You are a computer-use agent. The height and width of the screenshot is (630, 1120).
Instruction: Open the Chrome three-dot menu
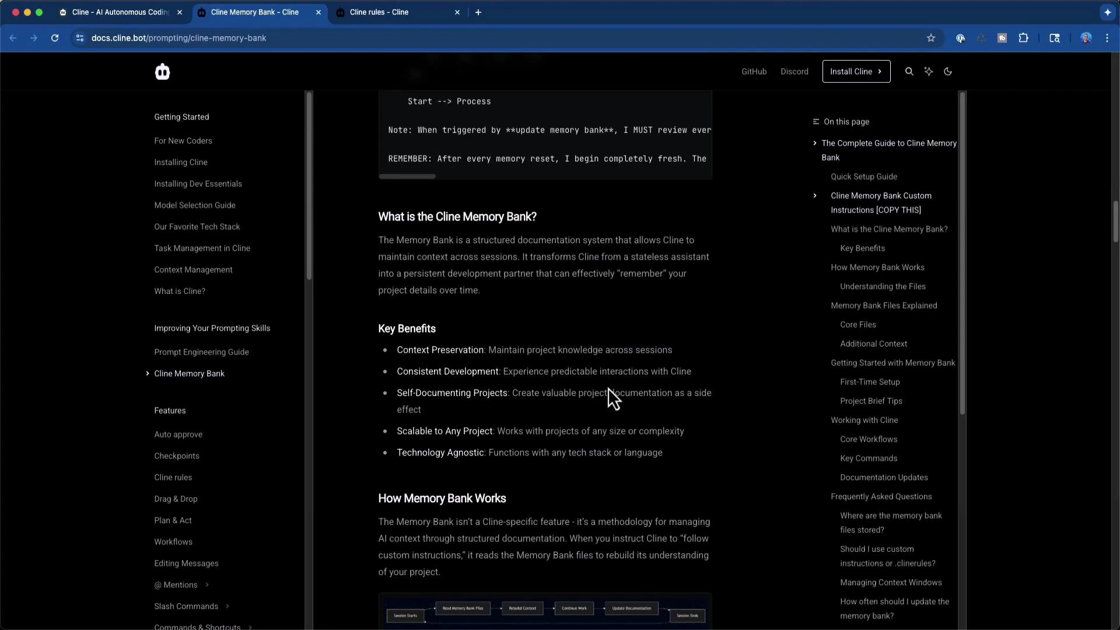[1107, 38]
